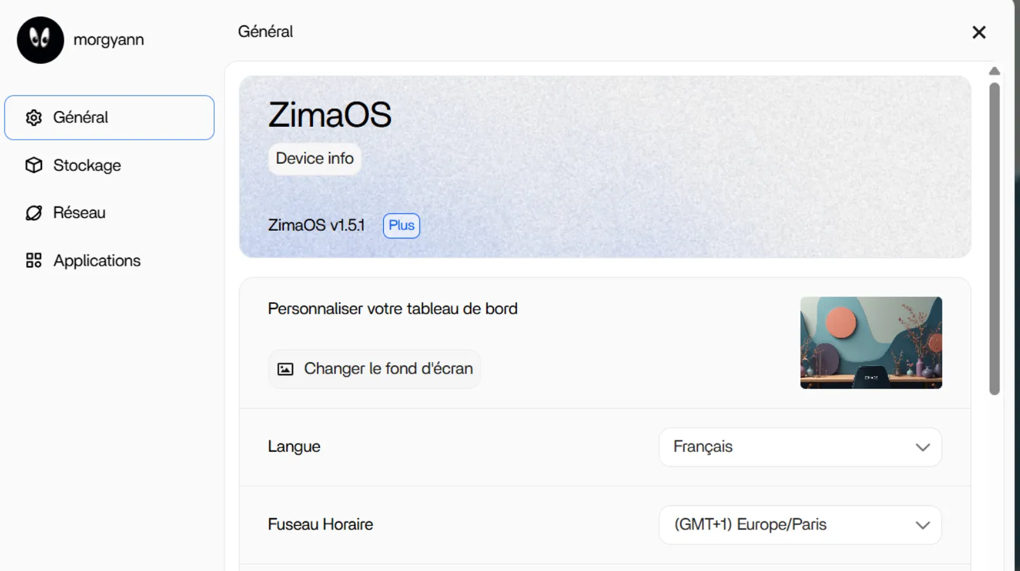This screenshot has width=1020, height=571.
Task: Go to the Réseau section label
Action: tap(80, 213)
